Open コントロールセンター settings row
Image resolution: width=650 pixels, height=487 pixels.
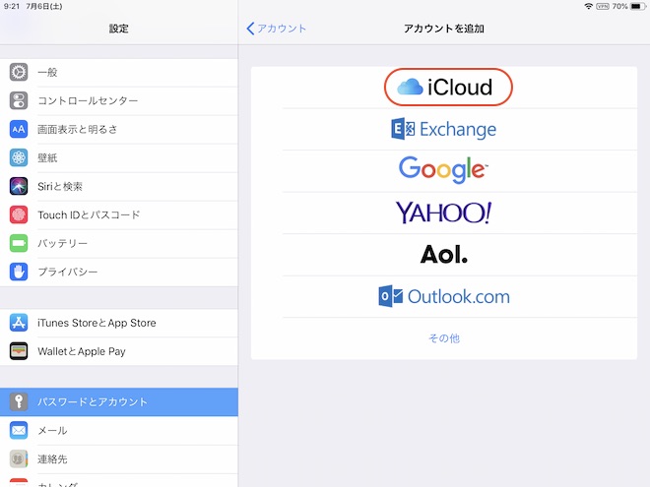point(119,100)
